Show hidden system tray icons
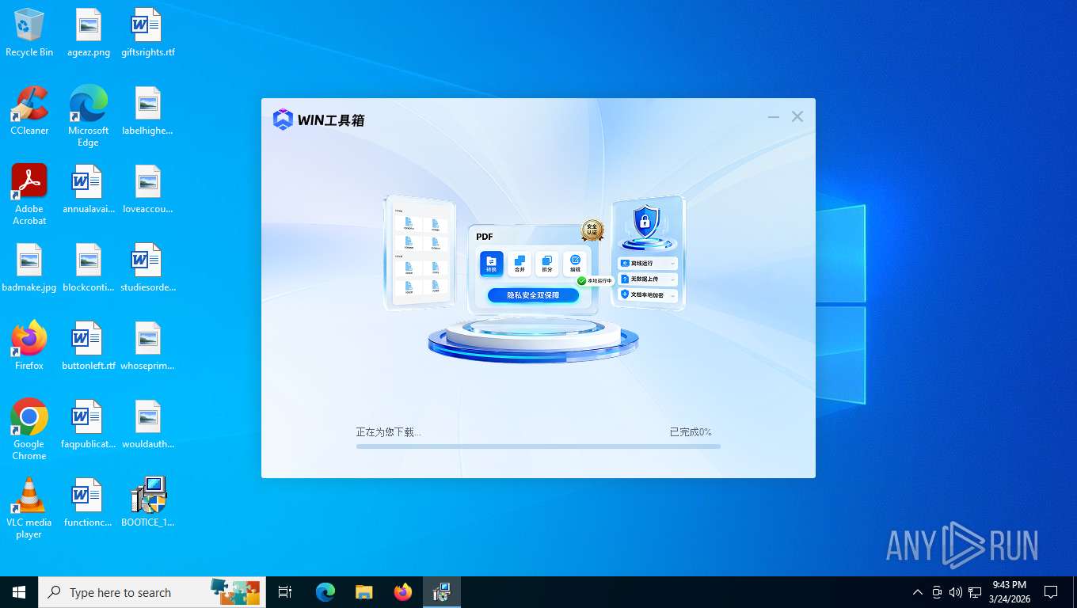Screen dimensions: 1077x608 918,592
